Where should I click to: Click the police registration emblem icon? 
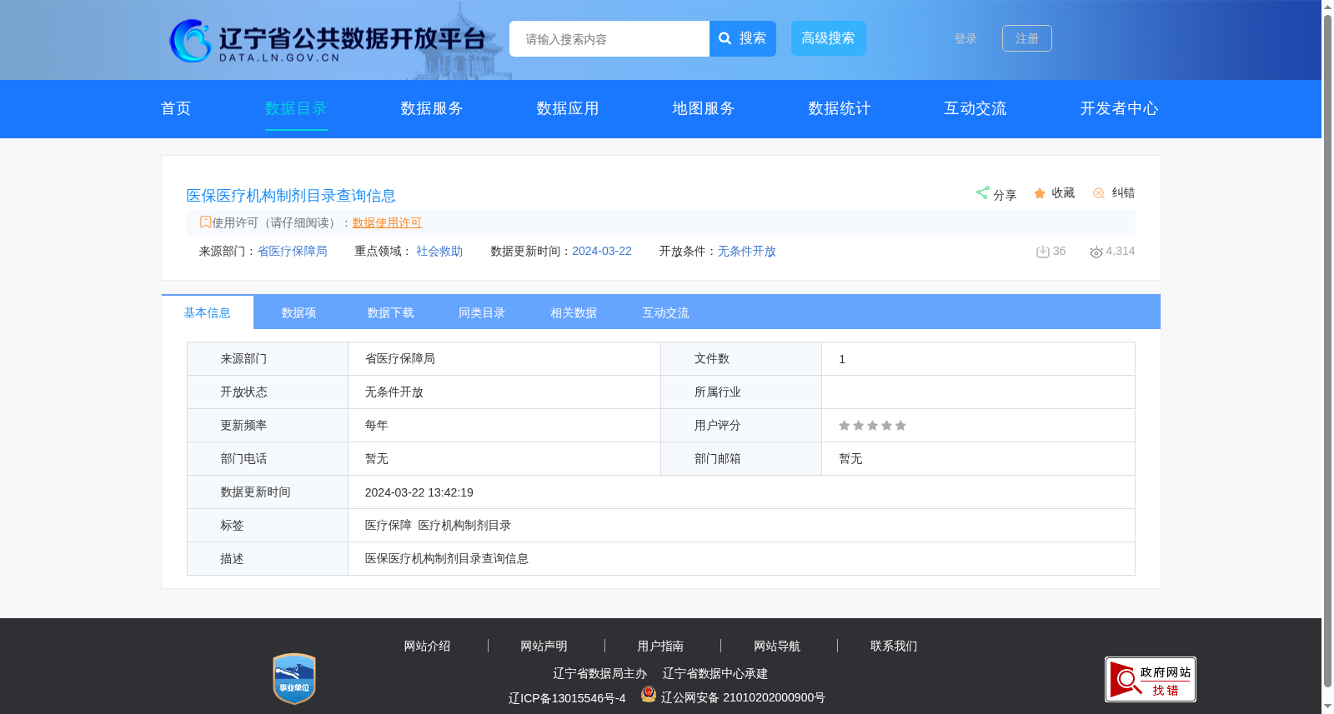point(649,694)
